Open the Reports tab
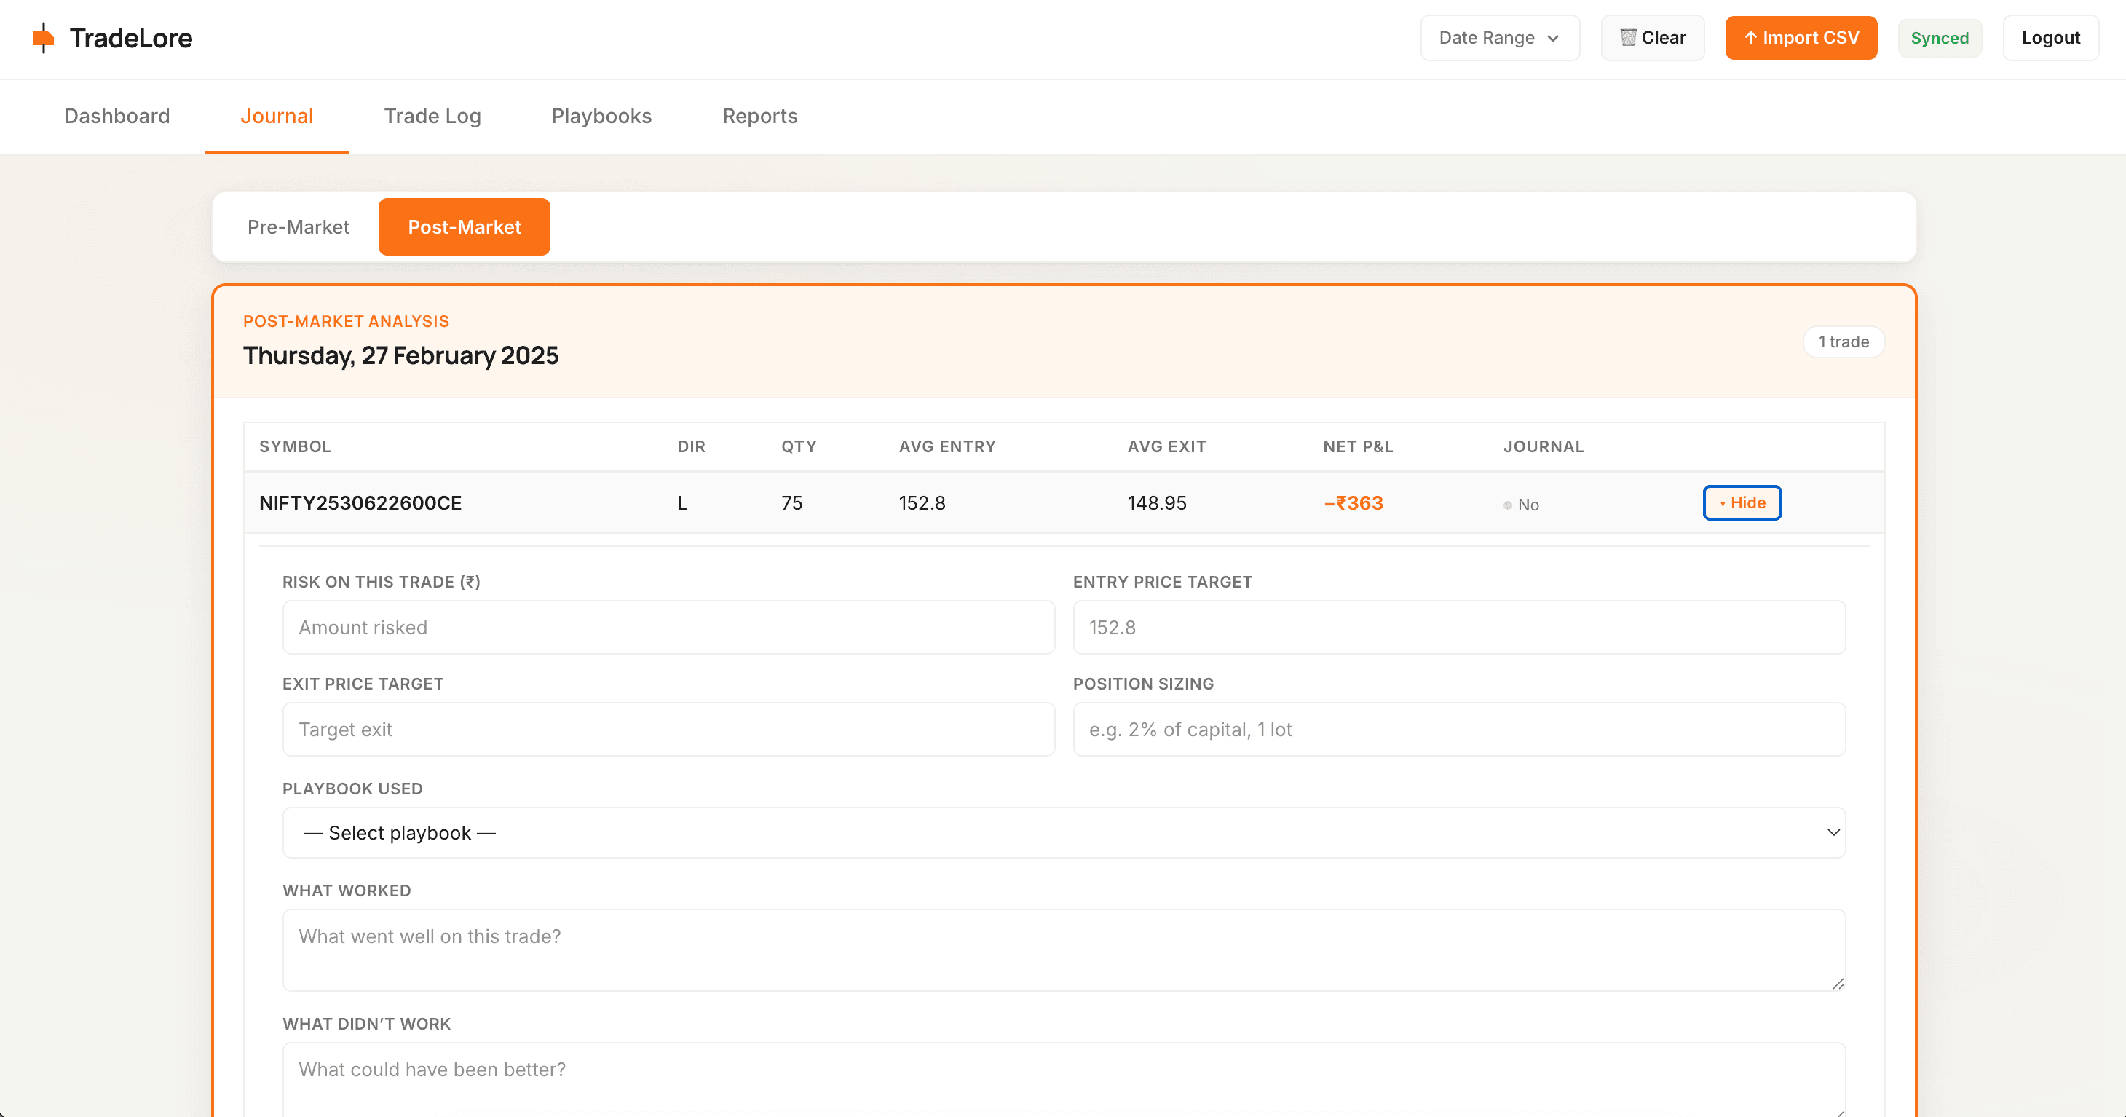This screenshot has width=2126, height=1117. coord(760,116)
